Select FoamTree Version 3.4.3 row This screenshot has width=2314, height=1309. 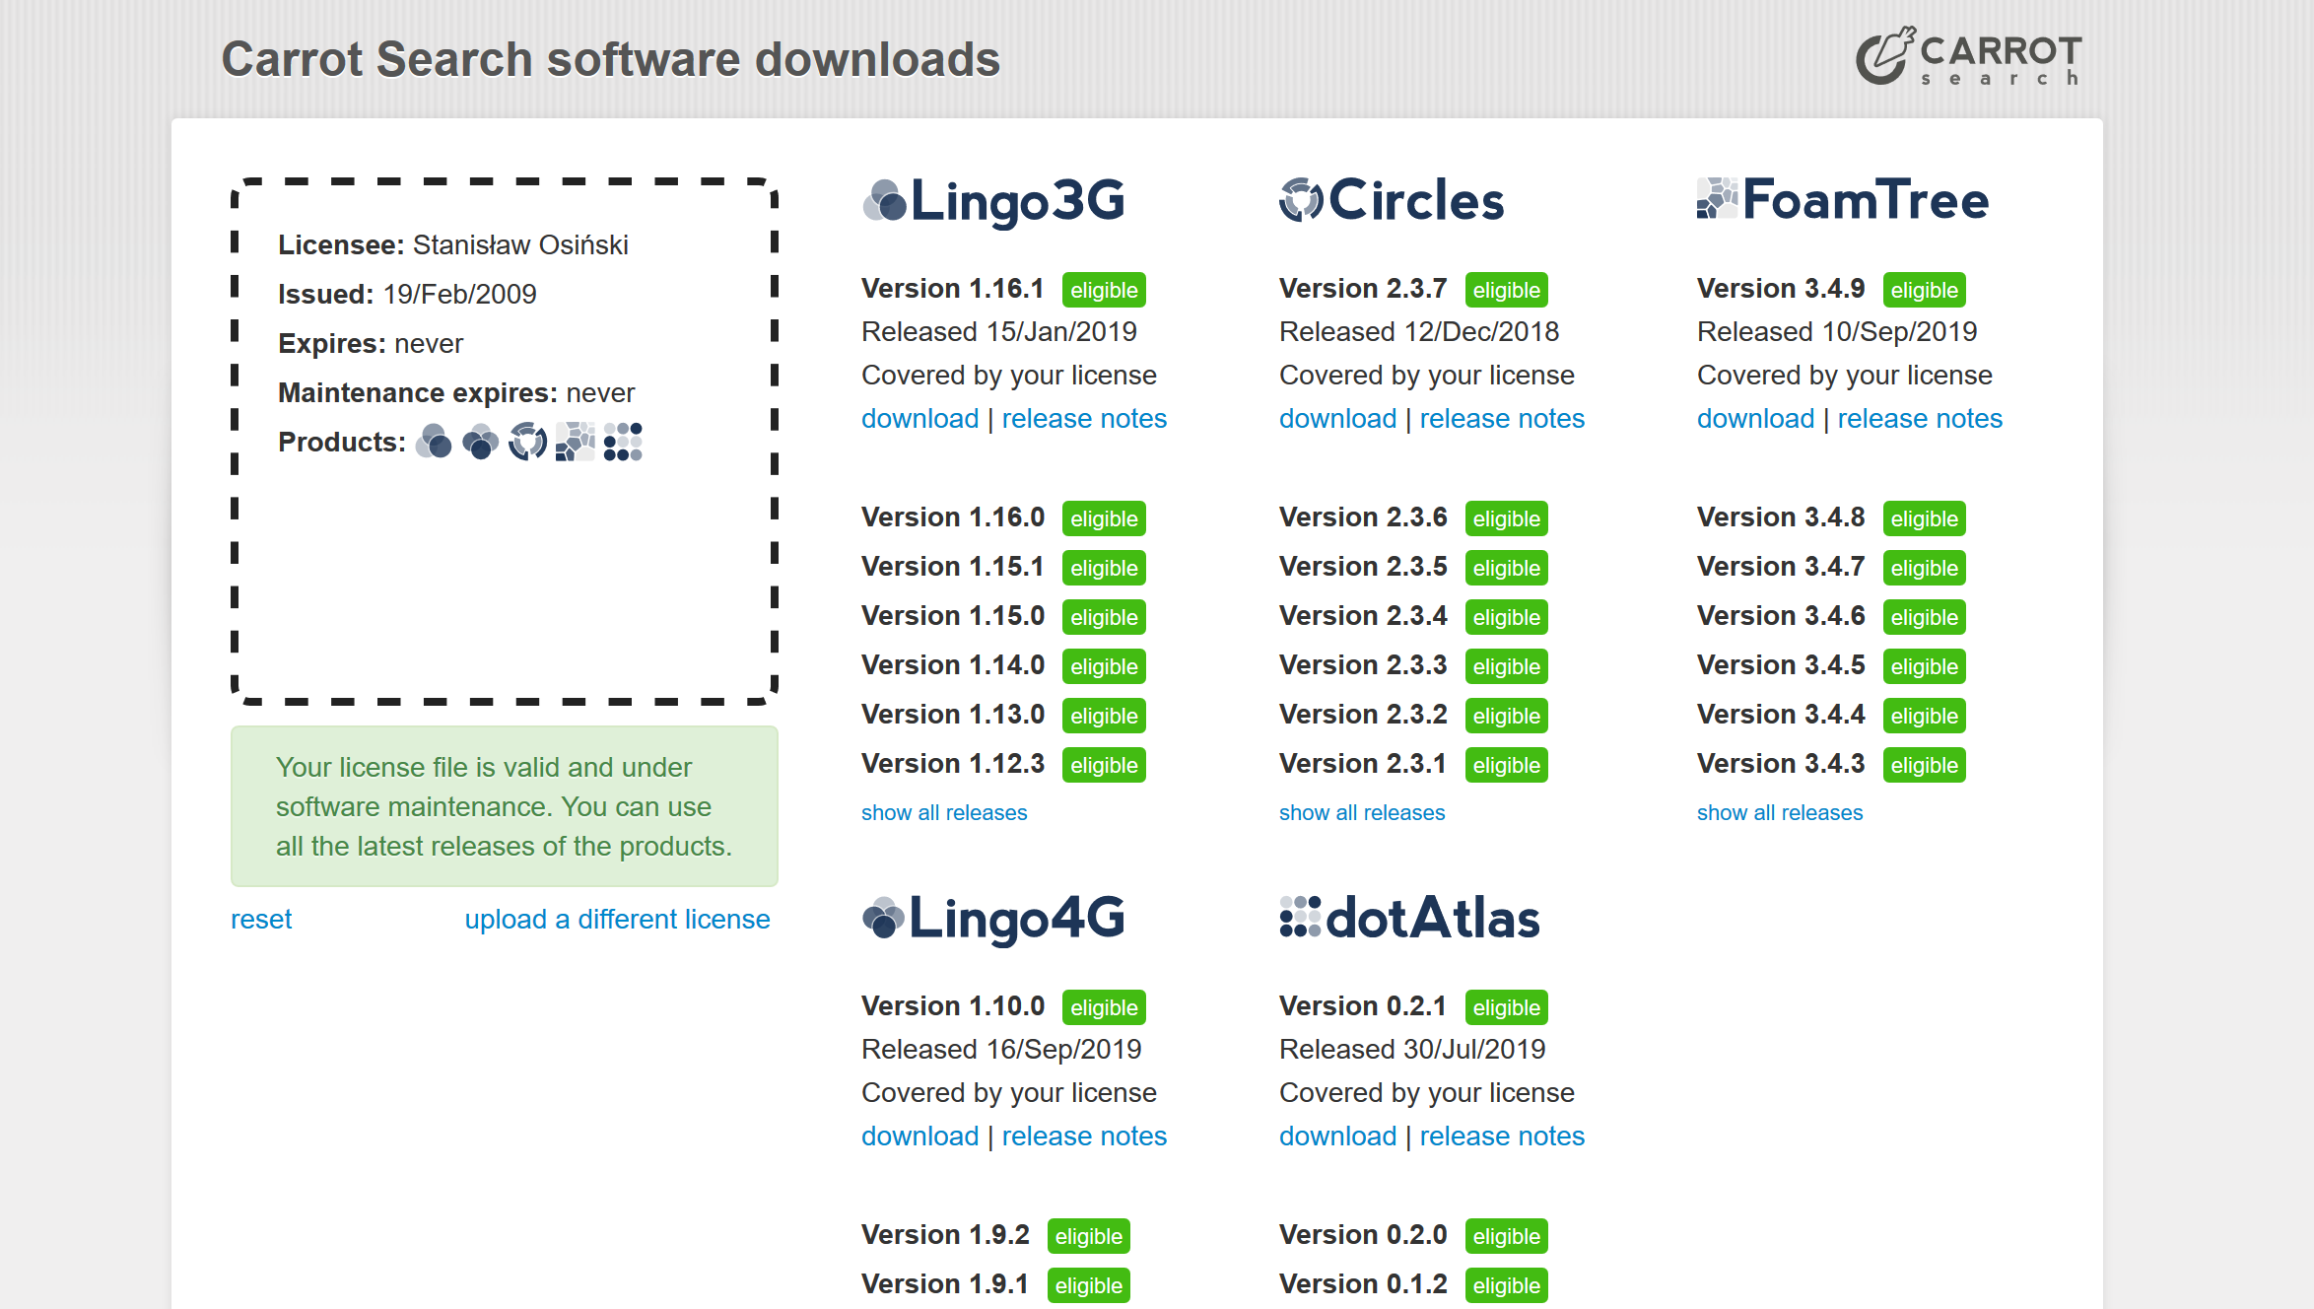pos(1831,764)
